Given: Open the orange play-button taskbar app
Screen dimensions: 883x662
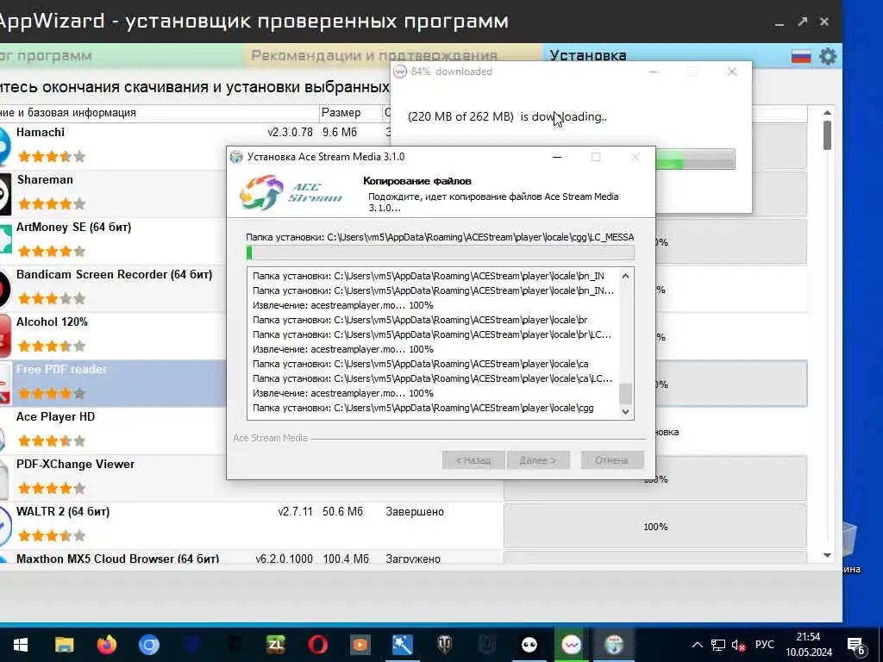Looking at the screenshot, I should pos(360,645).
